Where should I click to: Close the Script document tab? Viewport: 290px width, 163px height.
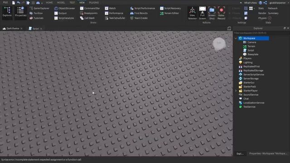click(x=41, y=29)
